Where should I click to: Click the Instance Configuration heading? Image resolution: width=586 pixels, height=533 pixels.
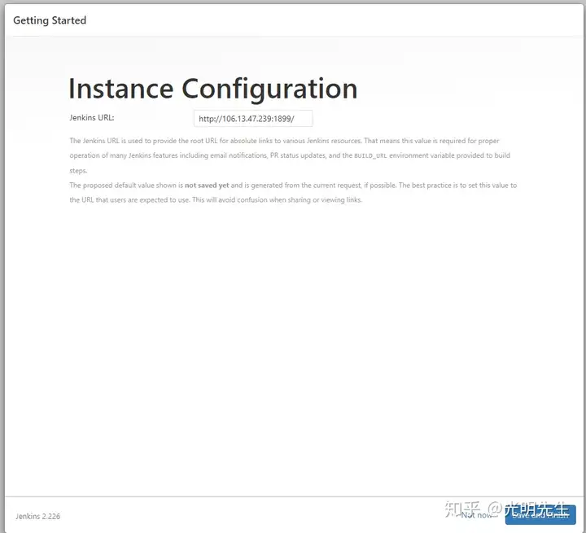click(x=213, y=89)
